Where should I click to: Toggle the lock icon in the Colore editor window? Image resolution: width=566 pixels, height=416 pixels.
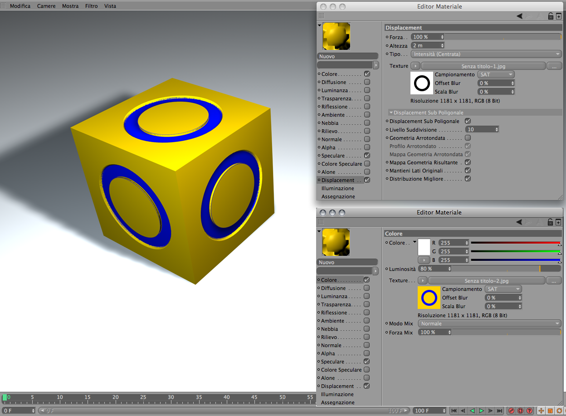(x=551, y=222)
